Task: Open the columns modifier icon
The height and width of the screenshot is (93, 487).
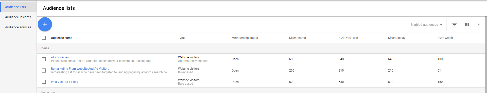Action: [467, 25]
